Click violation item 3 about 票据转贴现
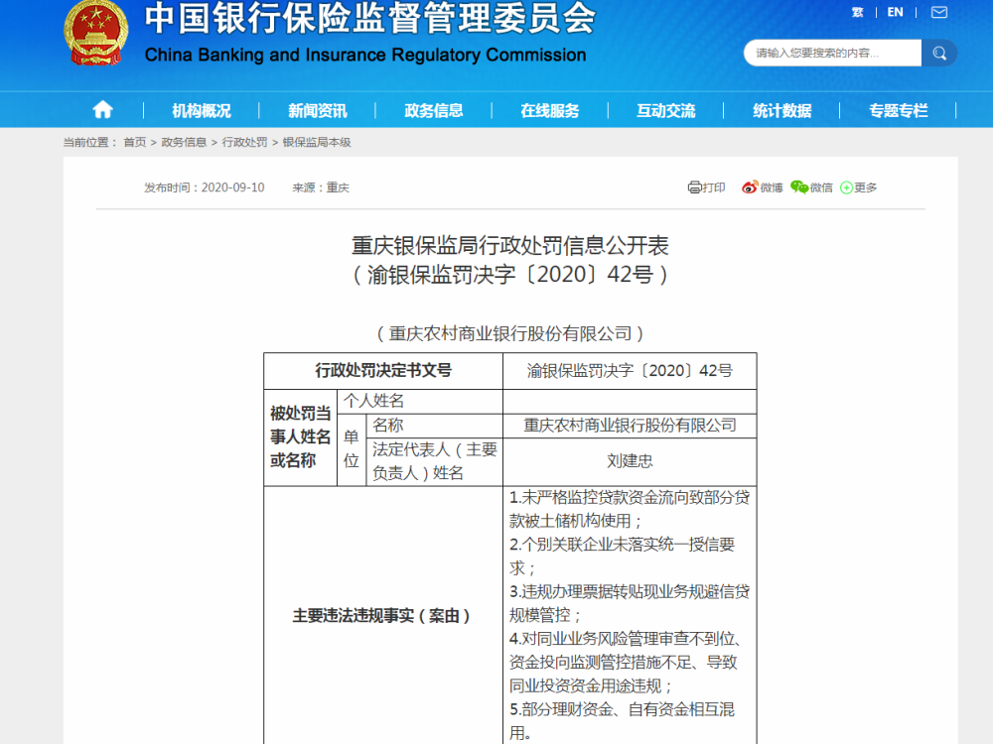This screenshot has height=744, width=993. 630,603
